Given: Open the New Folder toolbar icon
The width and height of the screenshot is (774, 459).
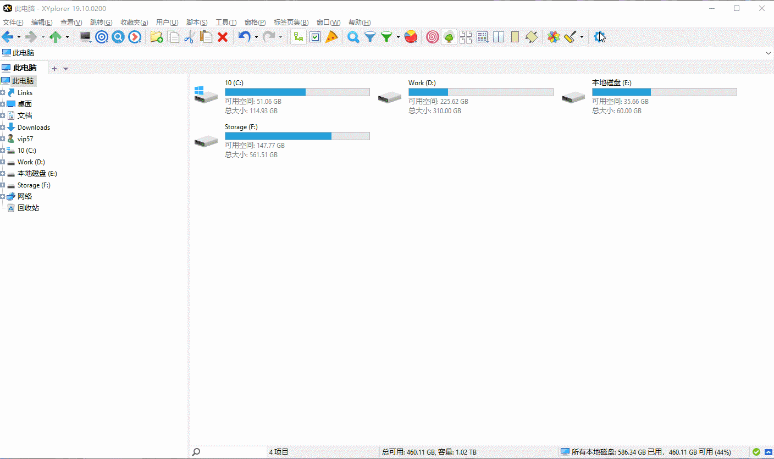Looking at the screenshot, I should click(x=156, y=37).
